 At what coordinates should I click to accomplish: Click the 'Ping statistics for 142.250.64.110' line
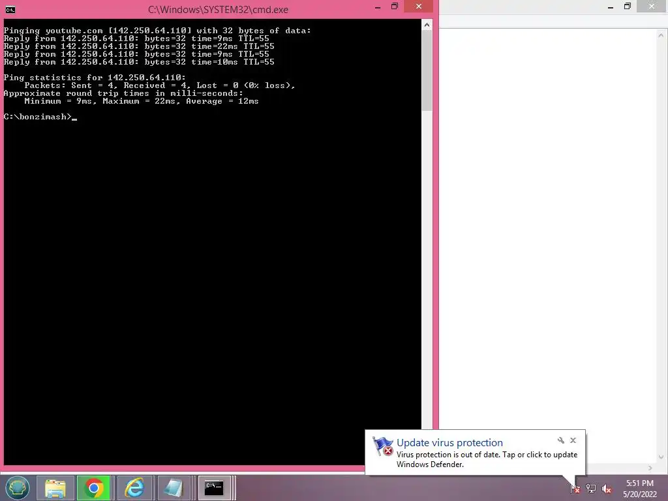point(95,78)
